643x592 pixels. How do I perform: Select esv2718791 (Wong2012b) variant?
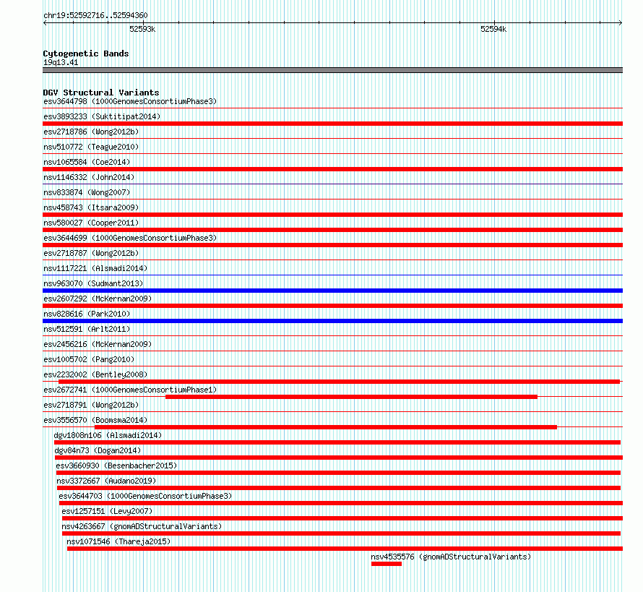tap(91, 405)
